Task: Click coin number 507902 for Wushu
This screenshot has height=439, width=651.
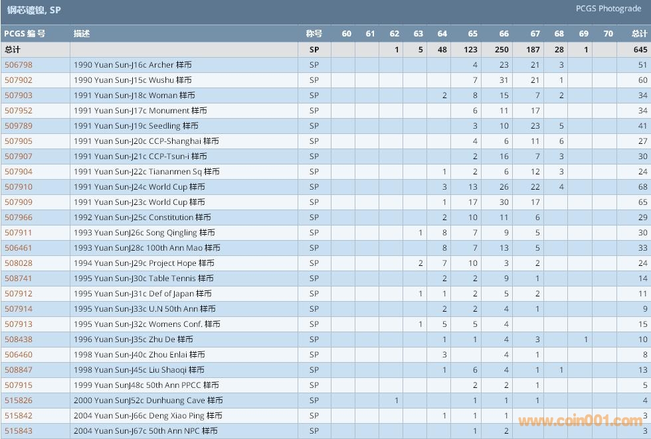Action: (19, 80)
